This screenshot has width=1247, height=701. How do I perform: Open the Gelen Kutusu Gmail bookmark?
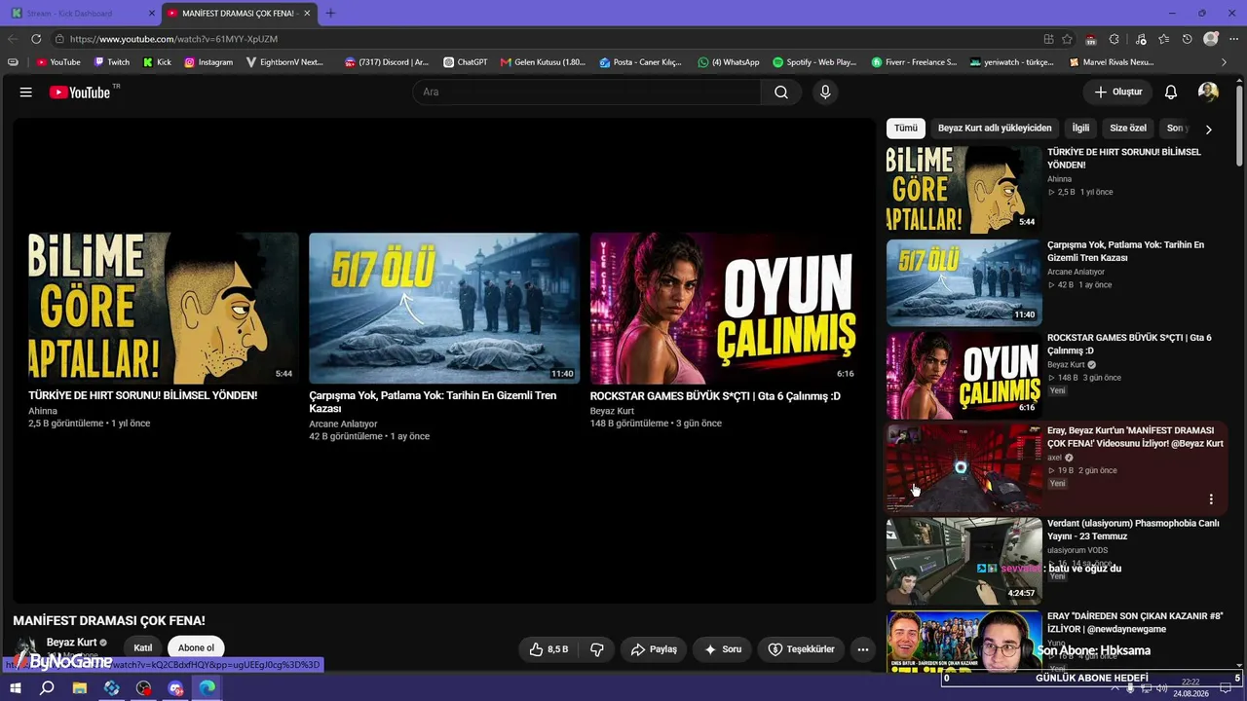tap(543, 62)
